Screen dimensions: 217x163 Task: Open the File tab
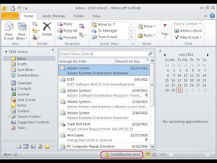tap(10, 16)
